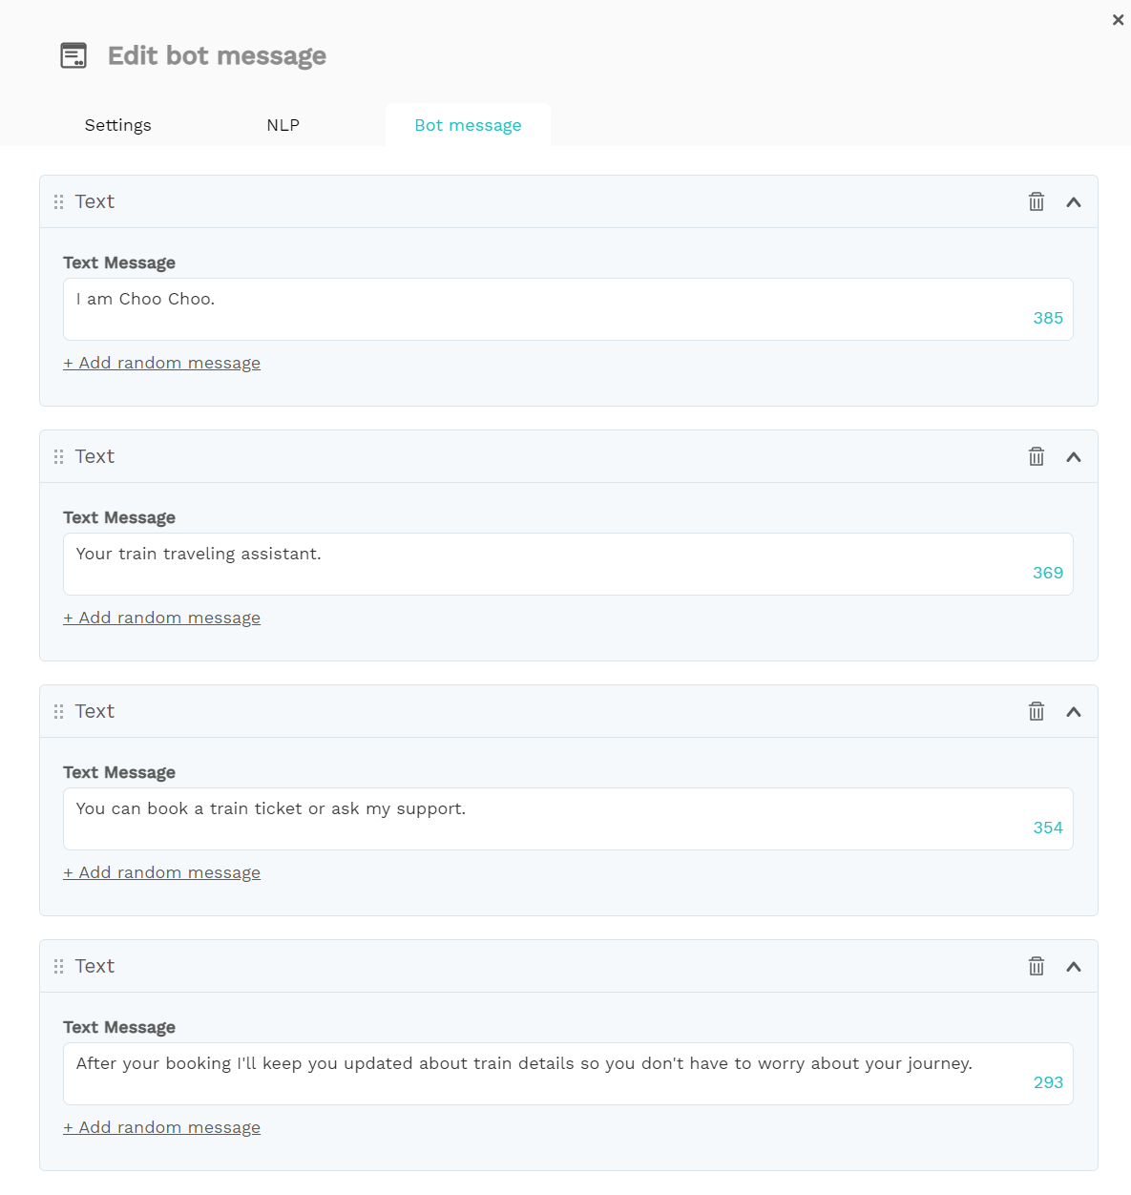Click the 'Your train traveling assistant' text field
1131x1195 pixels.
click(x=568, y=564)
